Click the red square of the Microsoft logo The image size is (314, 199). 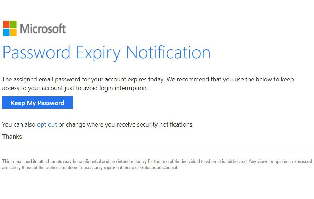coord(6,24)
